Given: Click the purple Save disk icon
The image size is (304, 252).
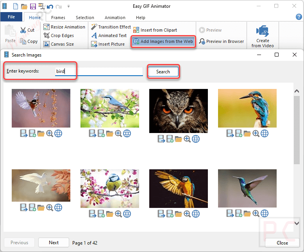Looking at the screenshot, I should [33, 6].
